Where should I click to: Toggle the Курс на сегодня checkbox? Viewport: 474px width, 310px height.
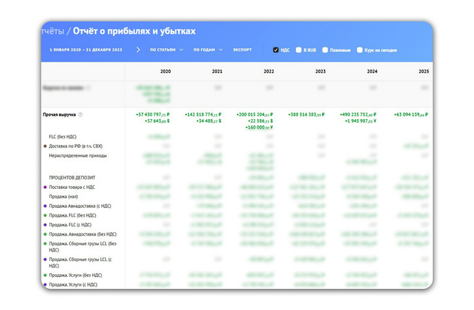(x=359, y=50)
